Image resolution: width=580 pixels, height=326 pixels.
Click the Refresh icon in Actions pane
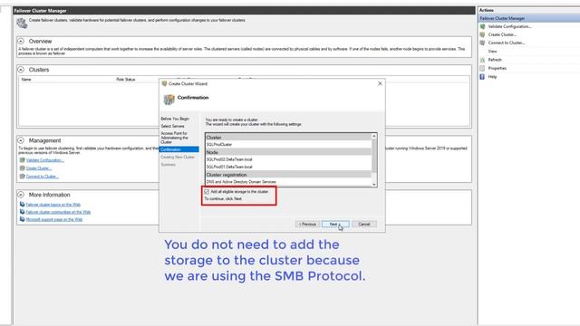(482, 60)
